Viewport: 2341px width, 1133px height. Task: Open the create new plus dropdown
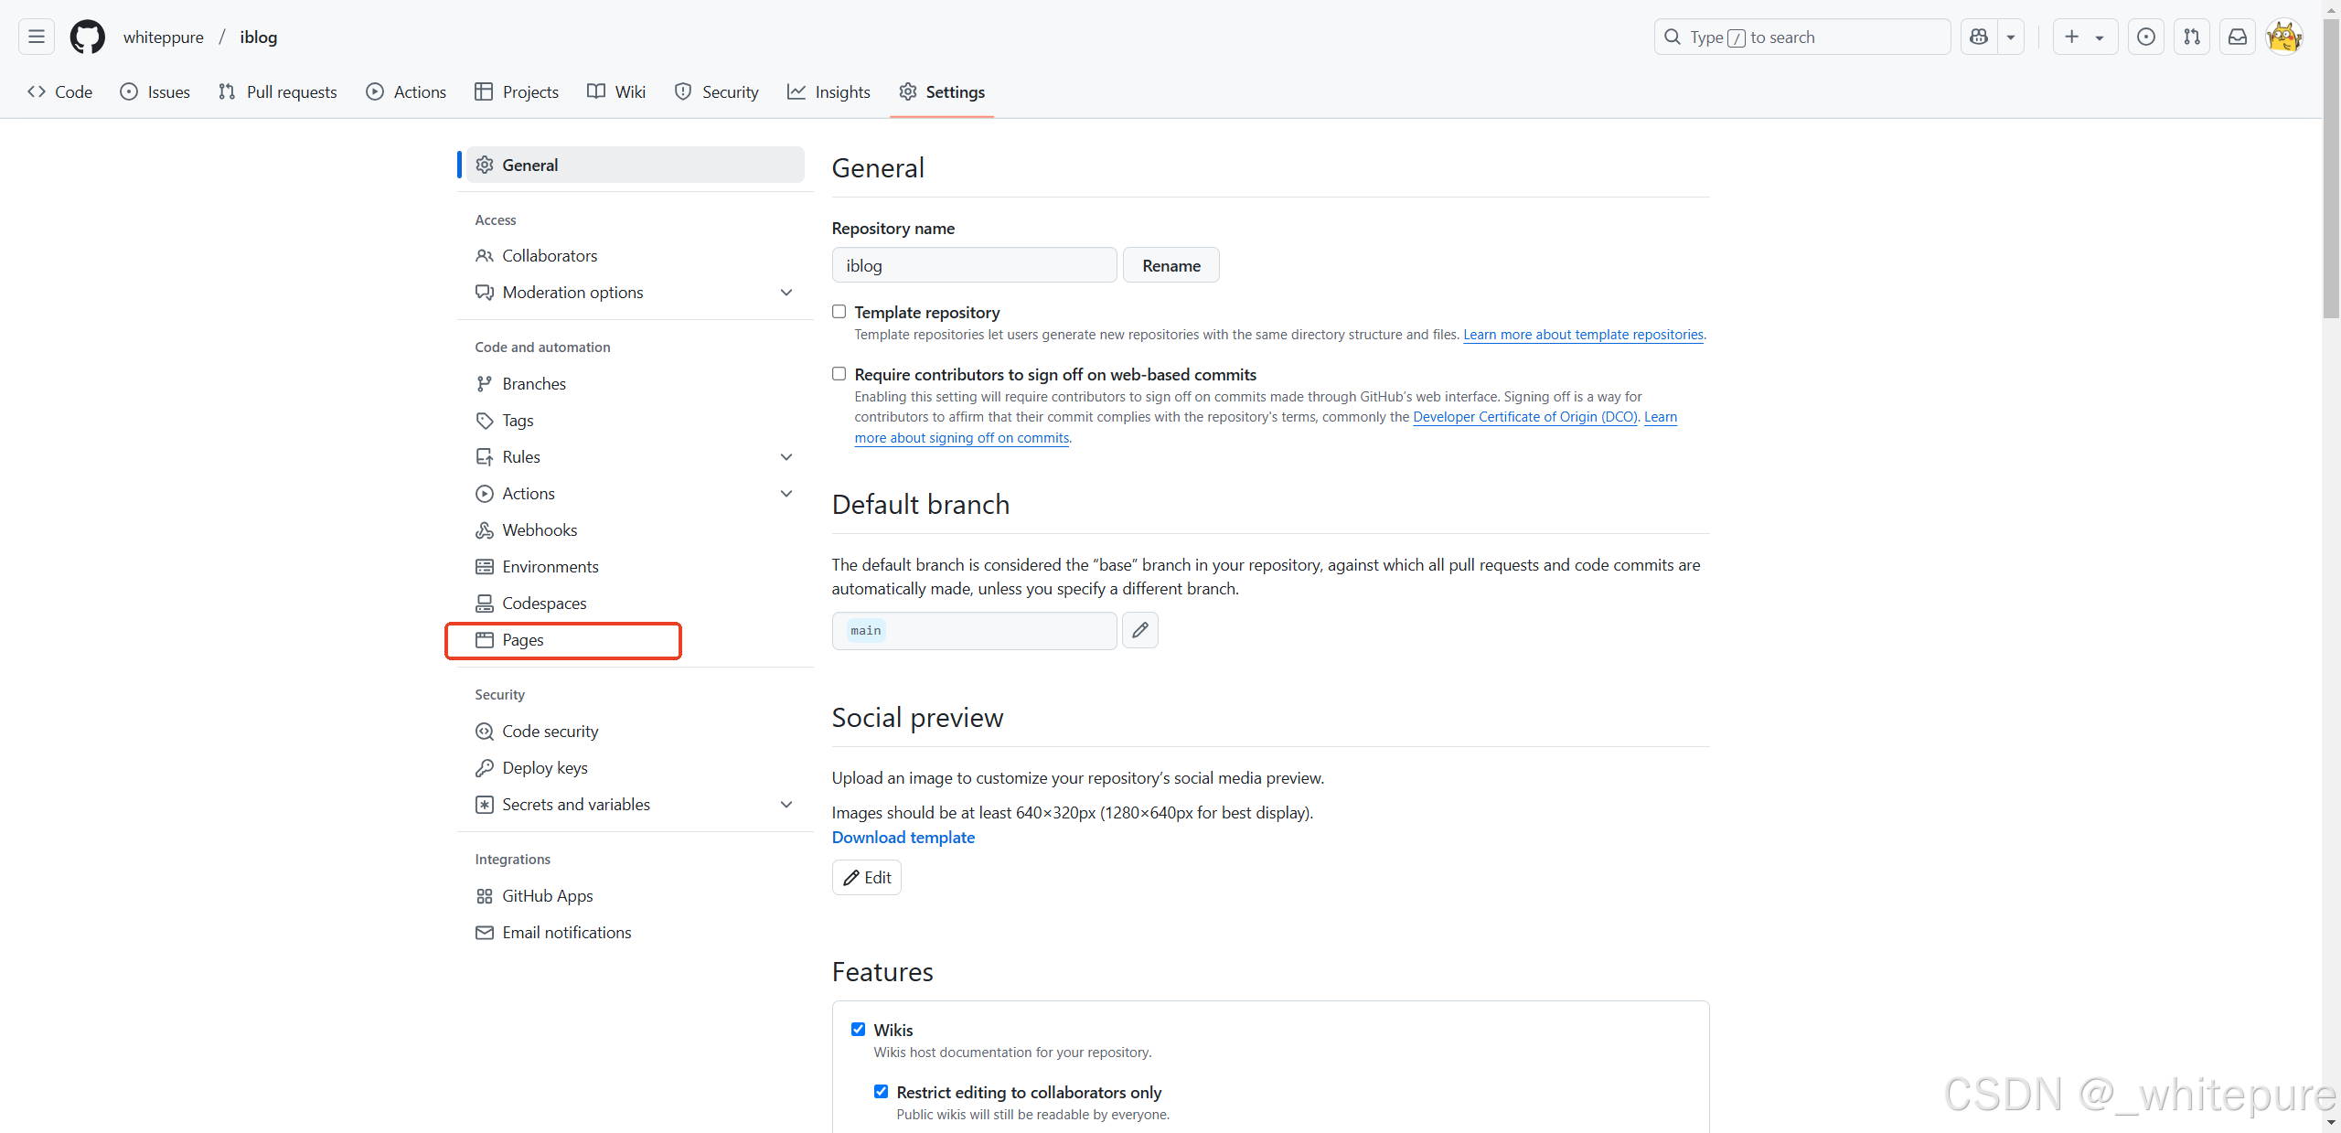(x=2084, y=37)
